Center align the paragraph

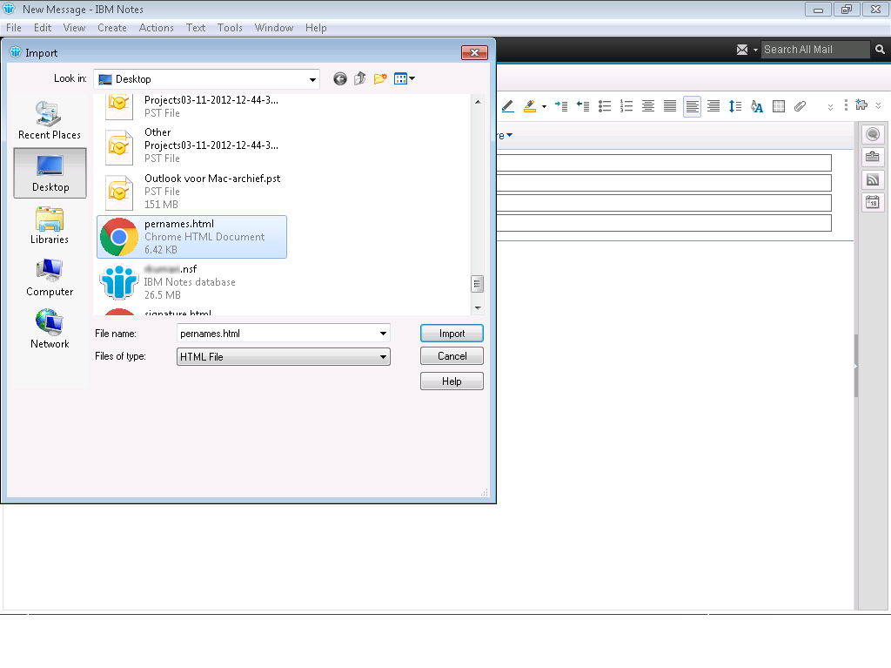[648, 106]
